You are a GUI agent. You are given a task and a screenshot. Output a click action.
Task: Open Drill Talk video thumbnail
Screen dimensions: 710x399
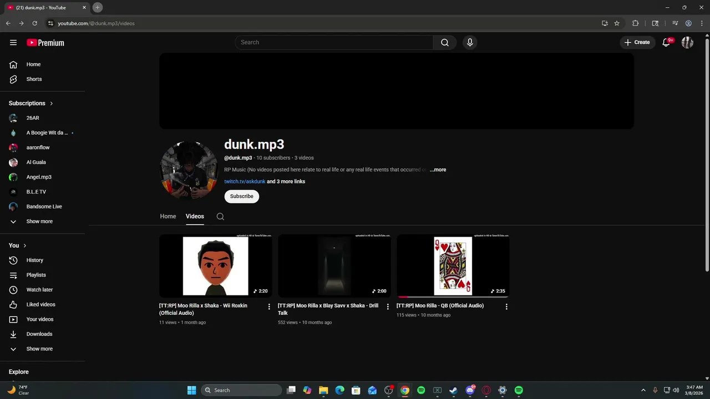click(x=334, y=266)
